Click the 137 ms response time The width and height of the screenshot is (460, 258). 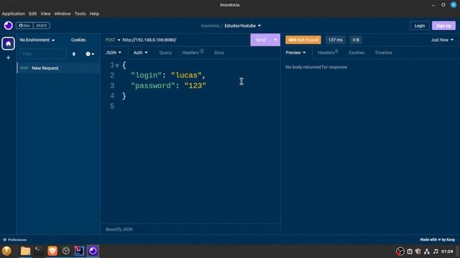[336, 40]
